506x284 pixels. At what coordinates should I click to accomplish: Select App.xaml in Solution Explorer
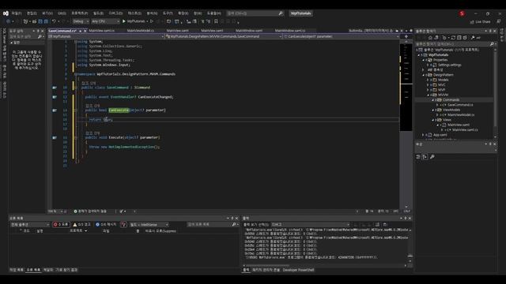pyautogui.click(x=440, y=135)
